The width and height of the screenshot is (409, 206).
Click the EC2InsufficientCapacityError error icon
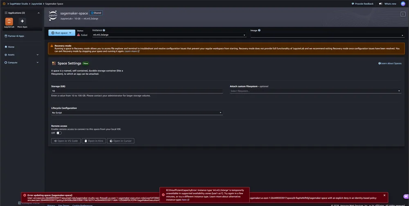pyautogui.click(x=163, y=195)
